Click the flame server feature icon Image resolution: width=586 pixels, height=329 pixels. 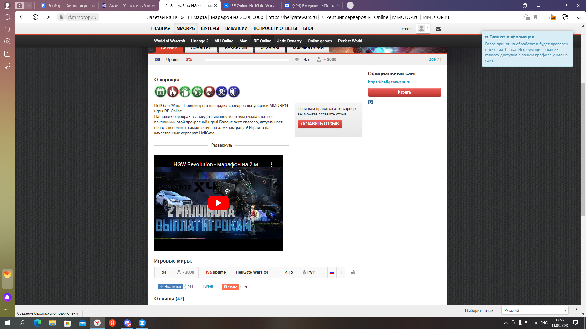tap(172, 92)
